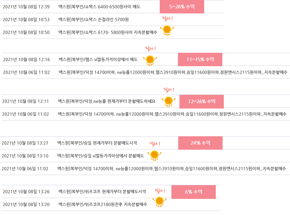The height and width of the screenshot is (215, 290).
Task: Click the 24% 수익 badge
Action: pos(201,143)
